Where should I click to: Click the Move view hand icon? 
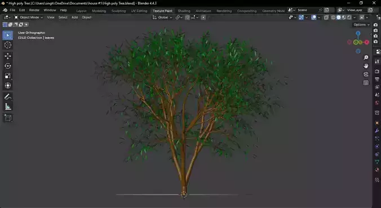(x=366, y=66)
